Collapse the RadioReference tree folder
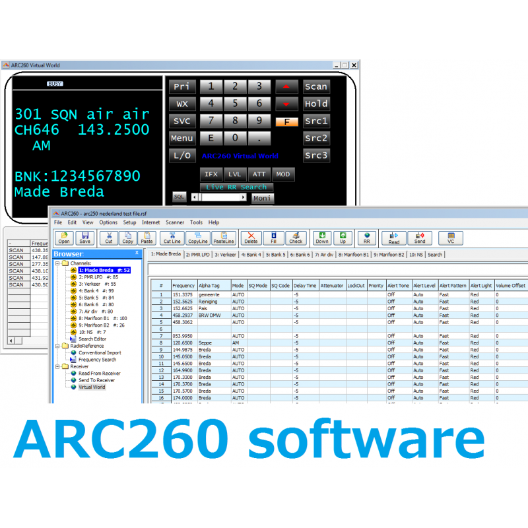 click(x=57, y=345)
